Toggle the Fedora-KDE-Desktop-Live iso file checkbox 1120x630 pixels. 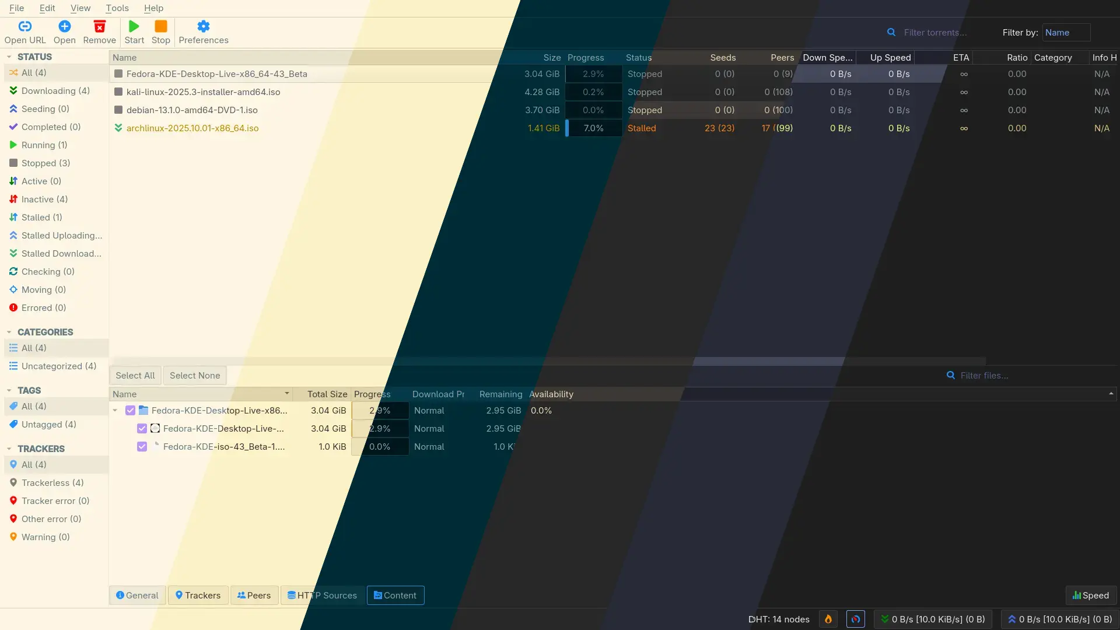tap(142, 428)
